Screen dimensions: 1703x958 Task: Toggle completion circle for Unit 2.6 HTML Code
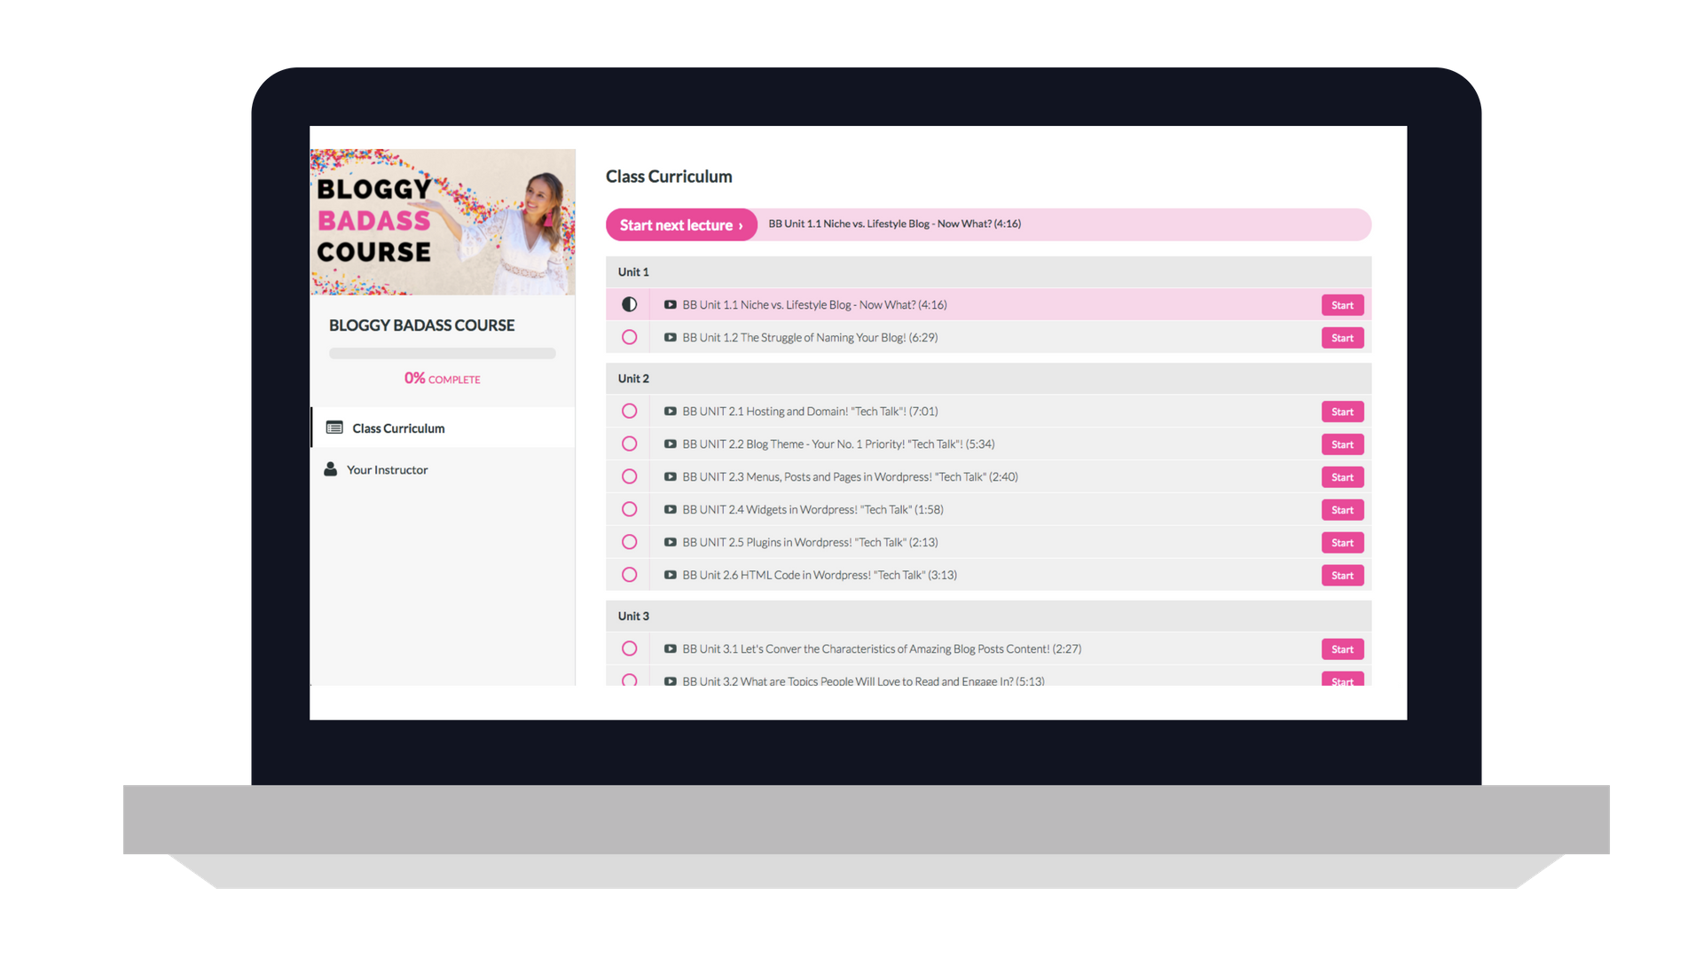pos(629,575)
